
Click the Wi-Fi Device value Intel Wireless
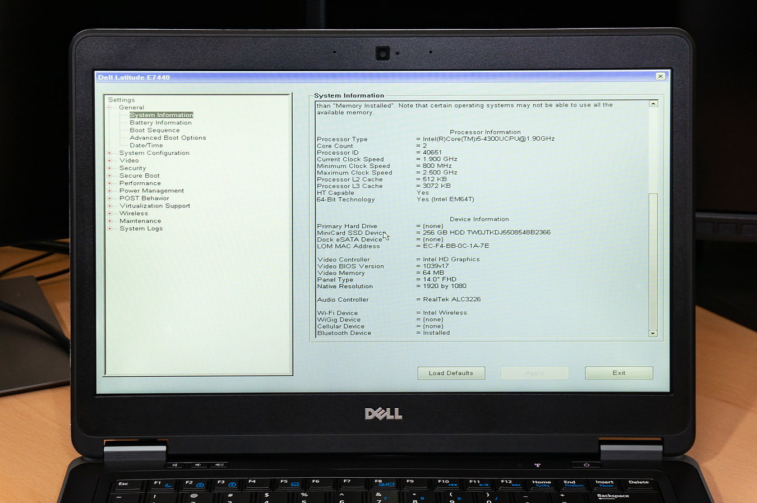[445, 313]
